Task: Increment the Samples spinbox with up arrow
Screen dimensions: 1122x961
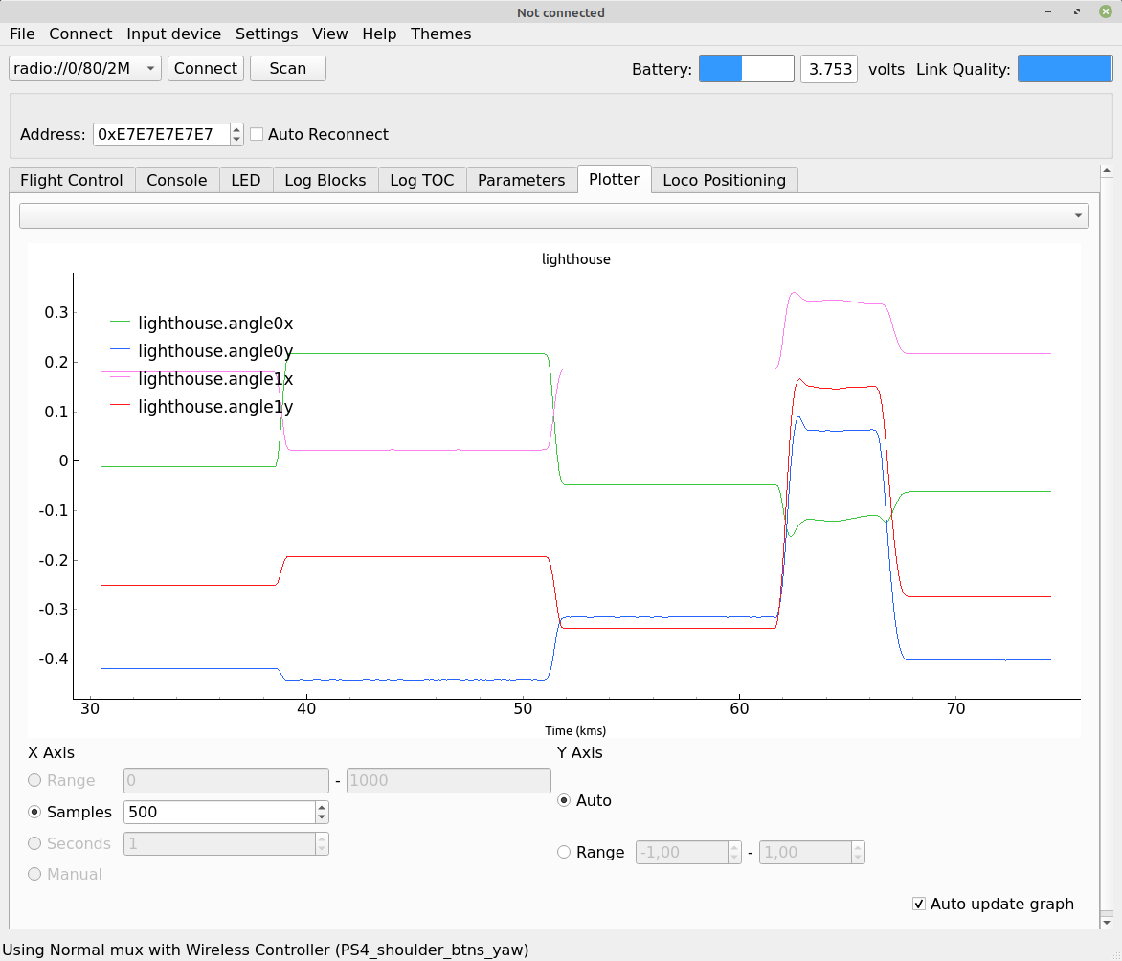Action: tap(322, 807)
